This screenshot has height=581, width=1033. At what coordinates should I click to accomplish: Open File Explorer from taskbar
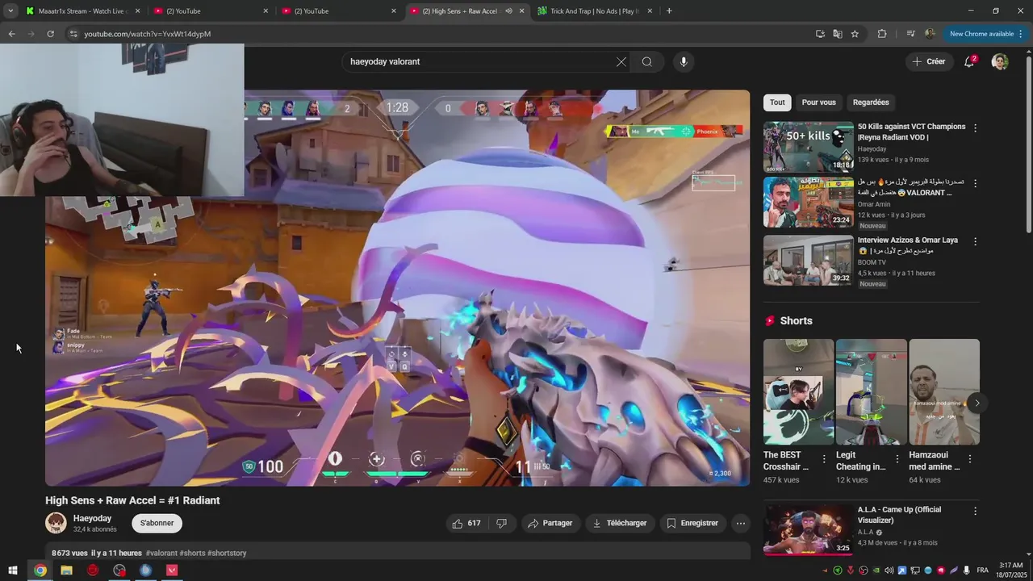coord(66,571)
